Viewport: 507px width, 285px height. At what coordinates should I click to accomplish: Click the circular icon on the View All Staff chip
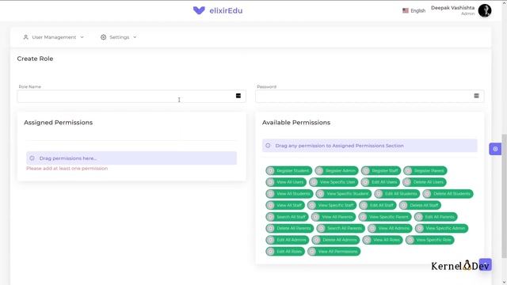pos(271,205)
